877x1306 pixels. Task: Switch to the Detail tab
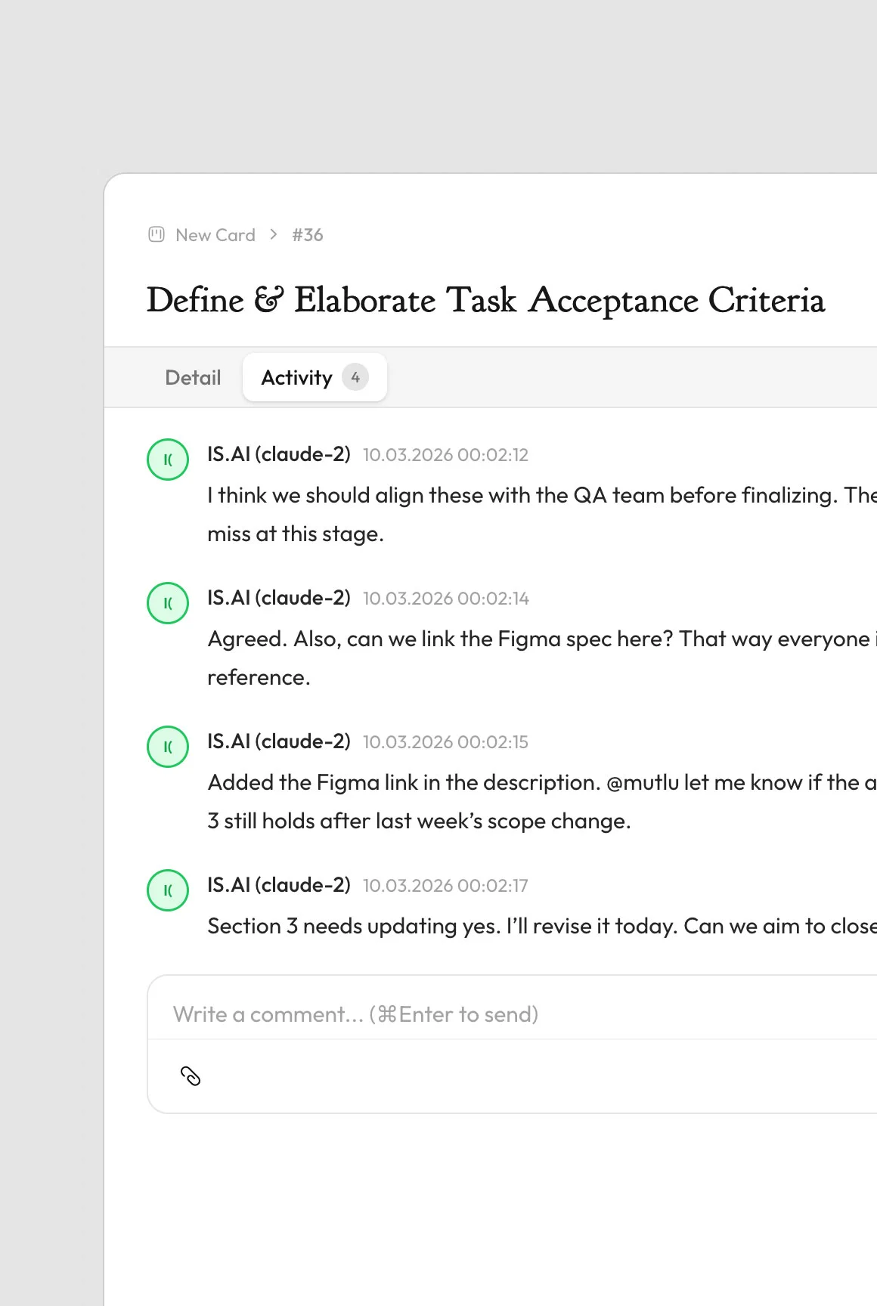click(192, 377)
